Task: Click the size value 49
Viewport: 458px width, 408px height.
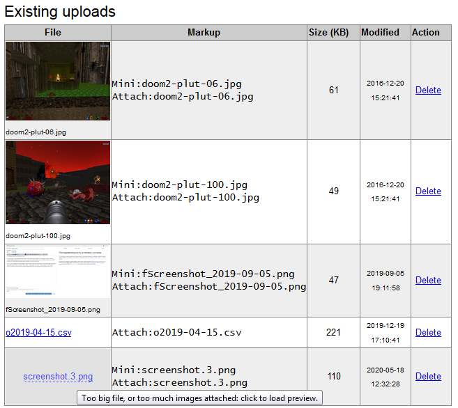Action: click(x=334, y=191)
